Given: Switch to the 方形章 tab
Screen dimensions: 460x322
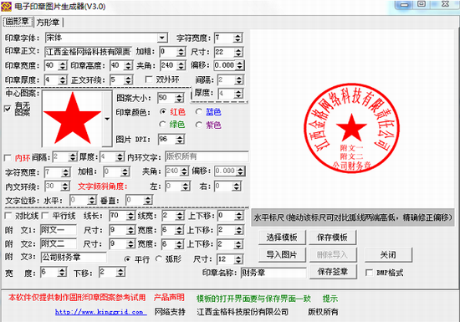Looking at the screenshot, I should tap(49, 23).
